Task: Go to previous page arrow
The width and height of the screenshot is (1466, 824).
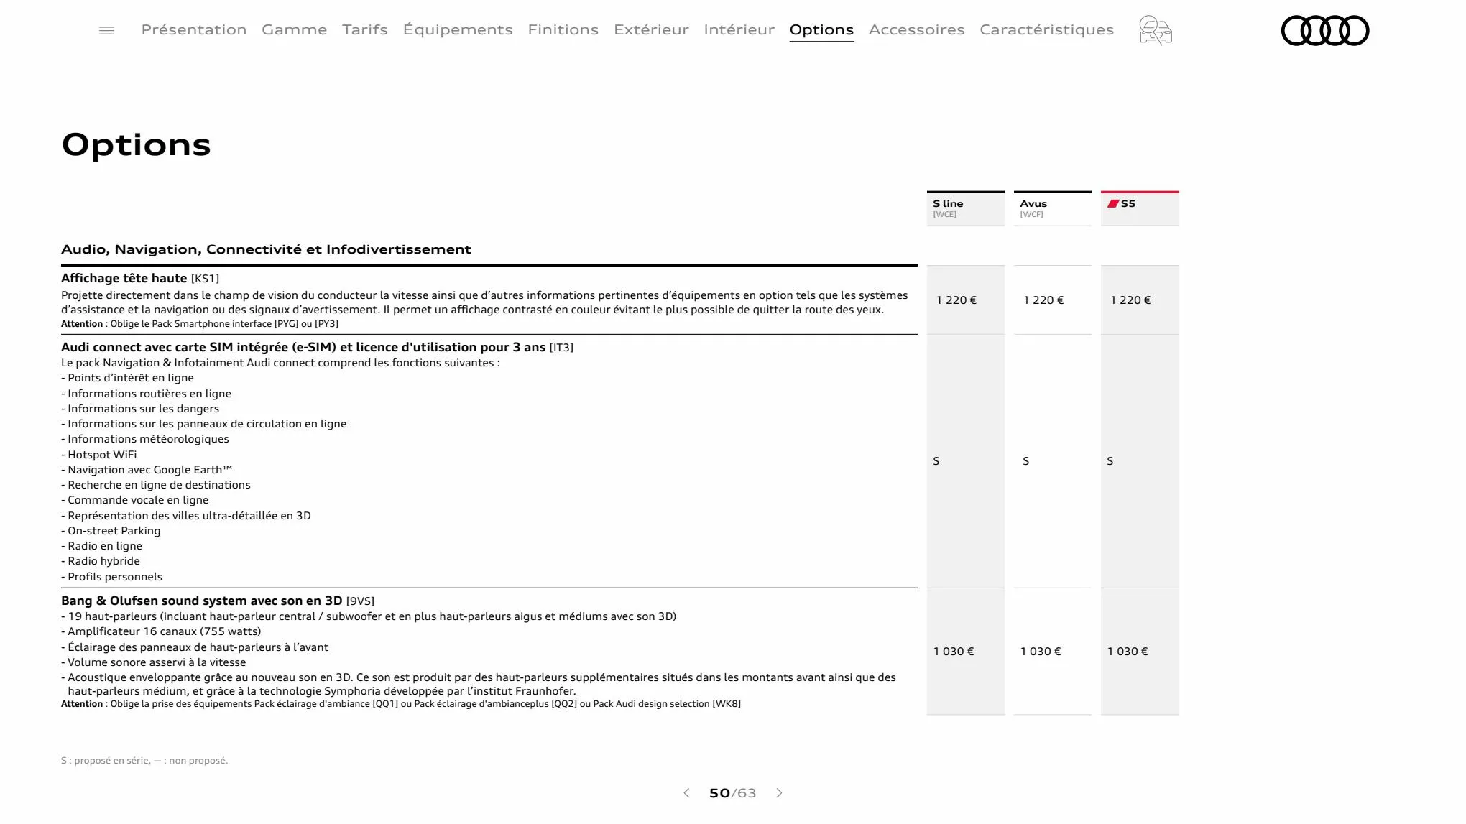Action: (686, 793)
